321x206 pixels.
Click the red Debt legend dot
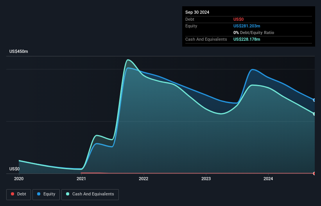click(x=13, y=194)
